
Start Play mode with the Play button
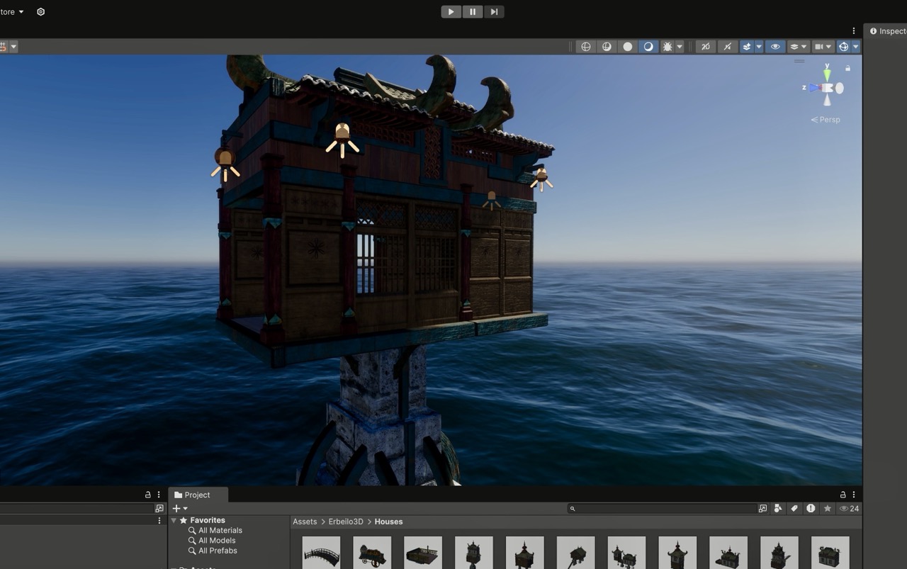pos(451,11)
